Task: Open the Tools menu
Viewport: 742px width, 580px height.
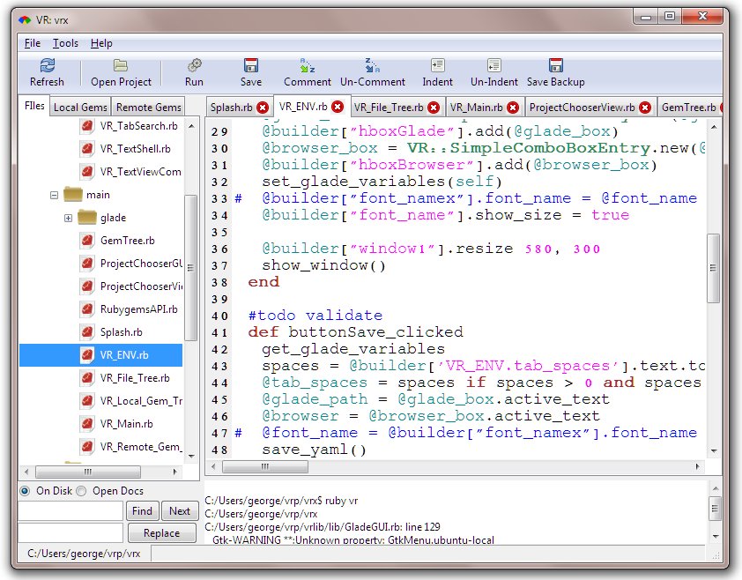Action: coord(65,43)
